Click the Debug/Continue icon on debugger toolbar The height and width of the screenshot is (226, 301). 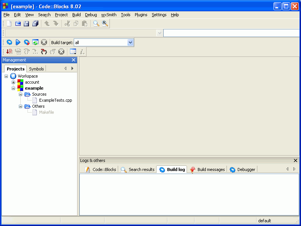[9, 52]
